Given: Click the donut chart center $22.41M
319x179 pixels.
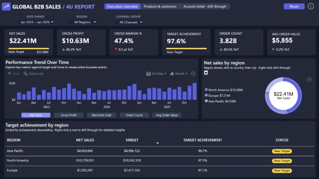Looking at the screenshot, I should (283, 94).
